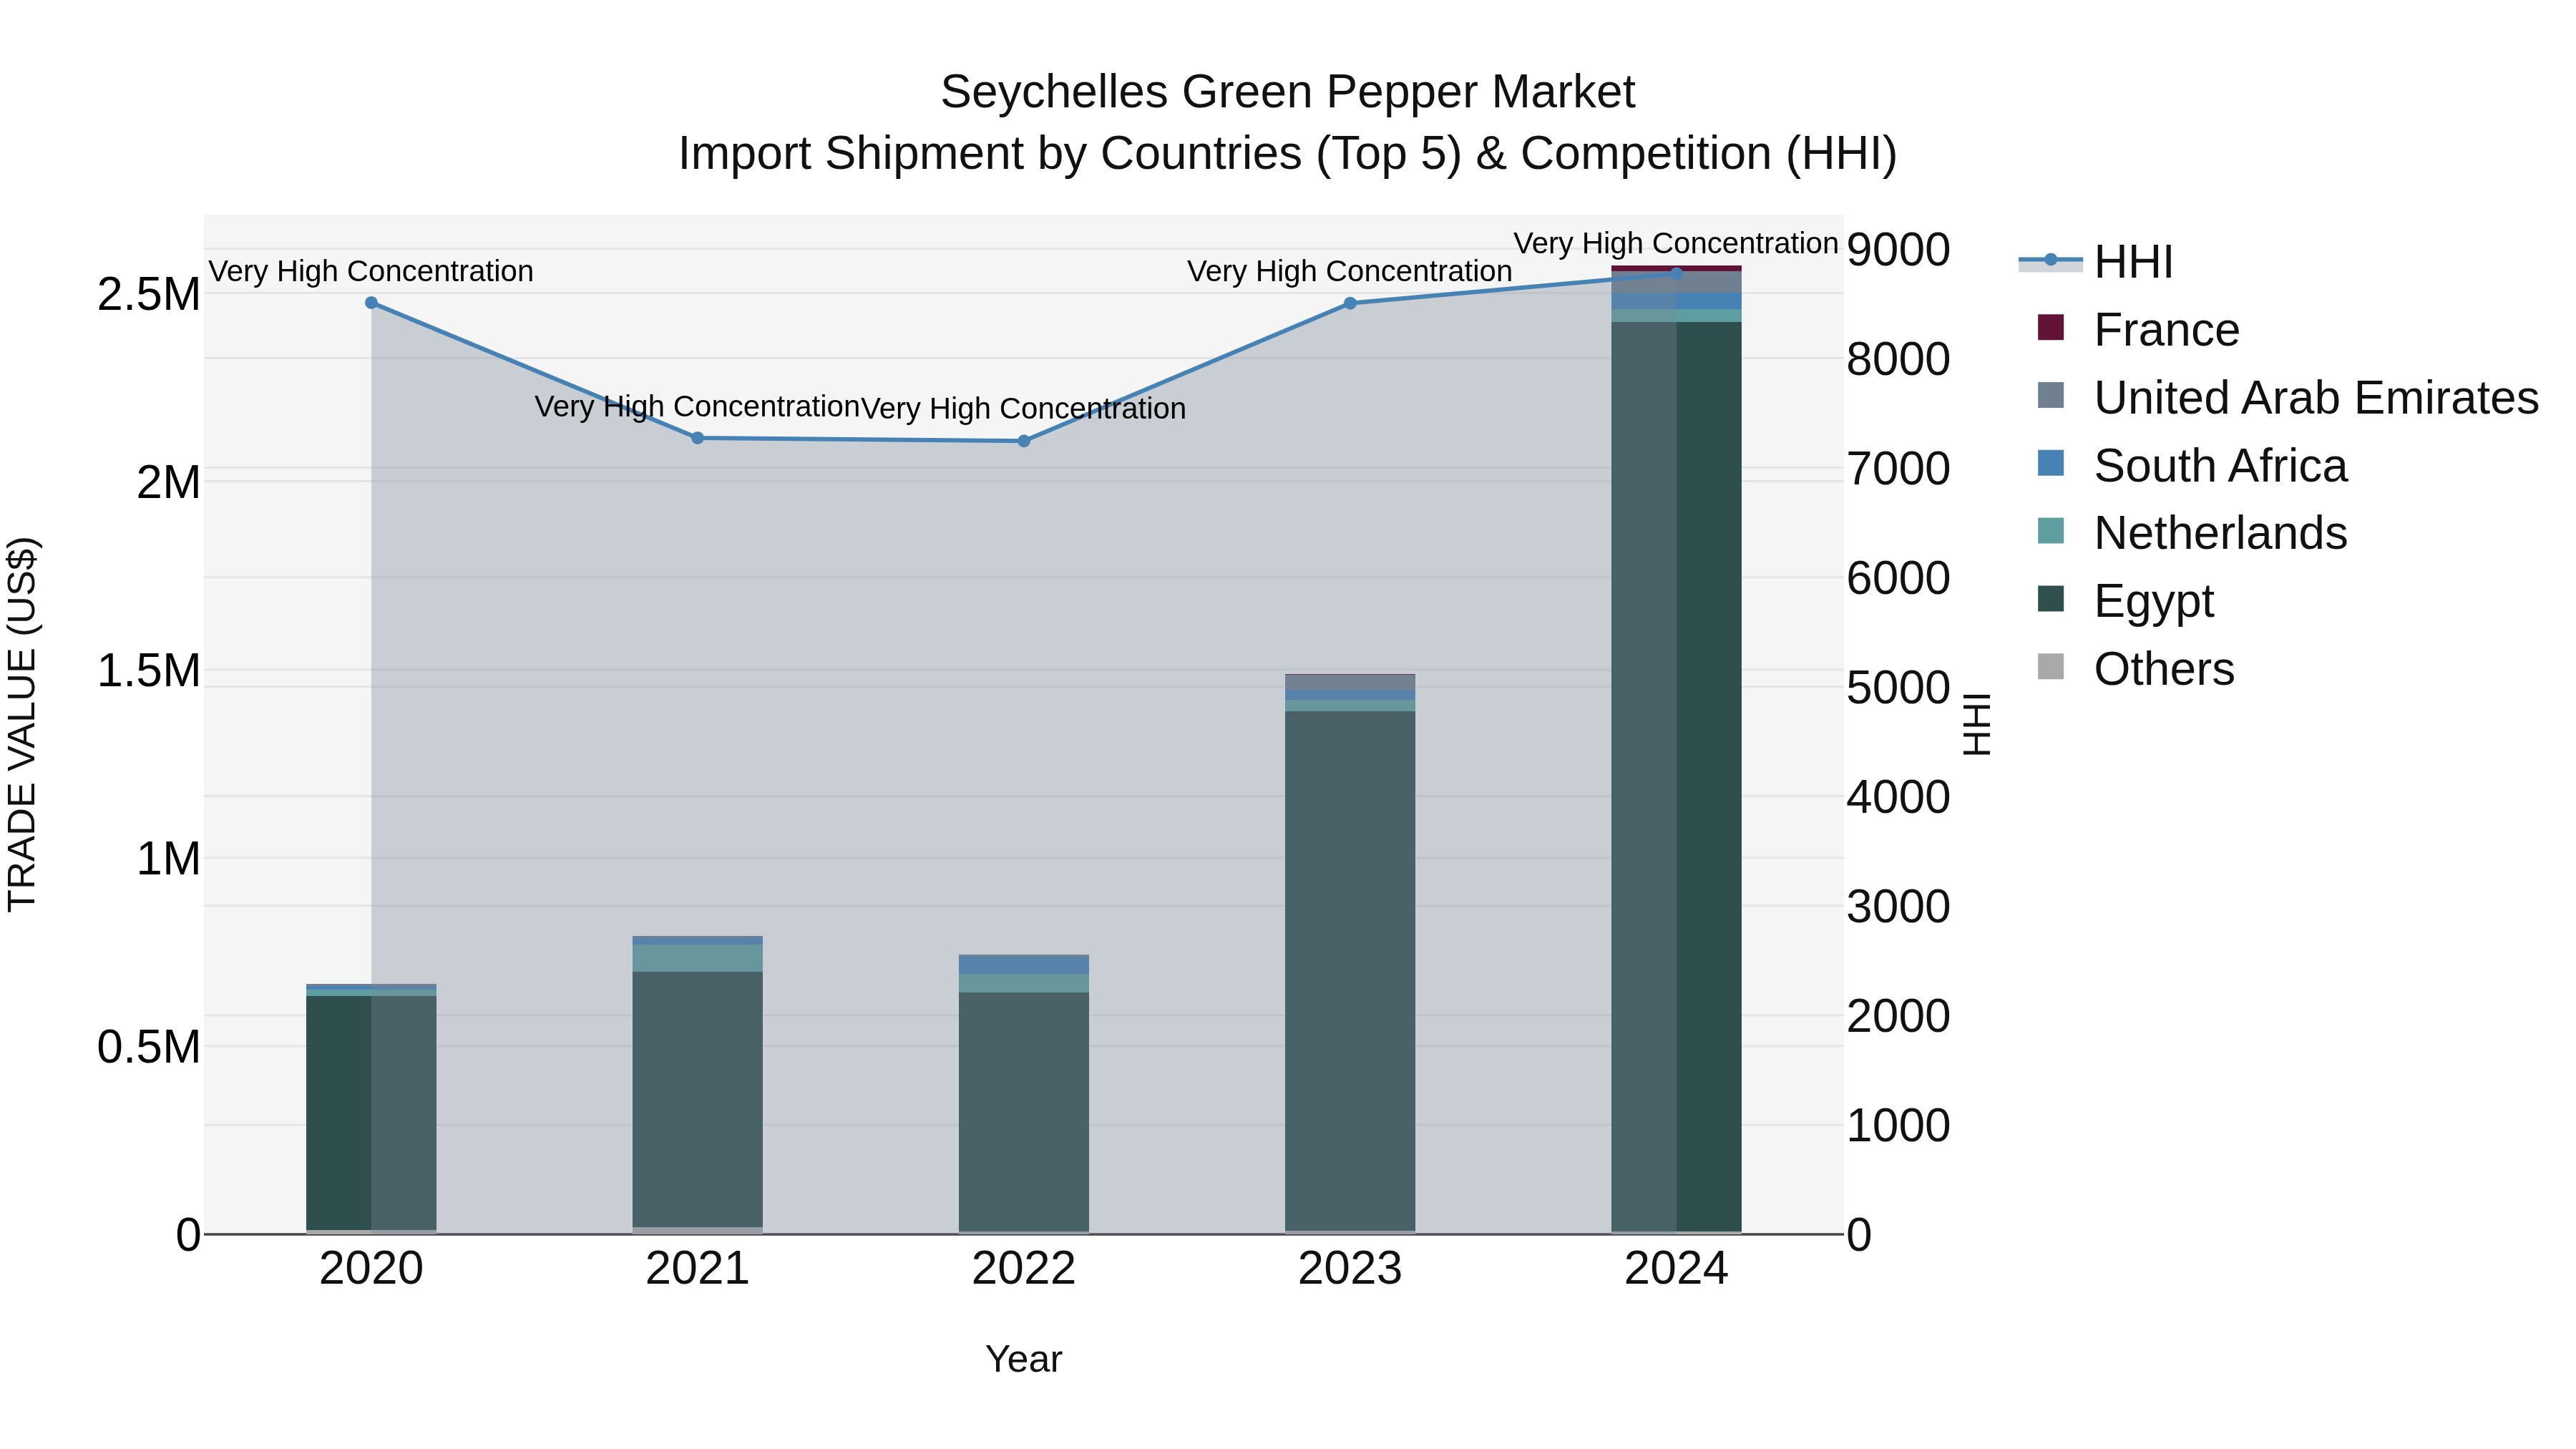
Task: Click the Netherlands segment in 2021 bar
Action: (698, 958)
